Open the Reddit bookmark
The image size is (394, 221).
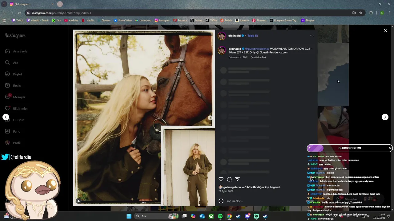(226, 21)
